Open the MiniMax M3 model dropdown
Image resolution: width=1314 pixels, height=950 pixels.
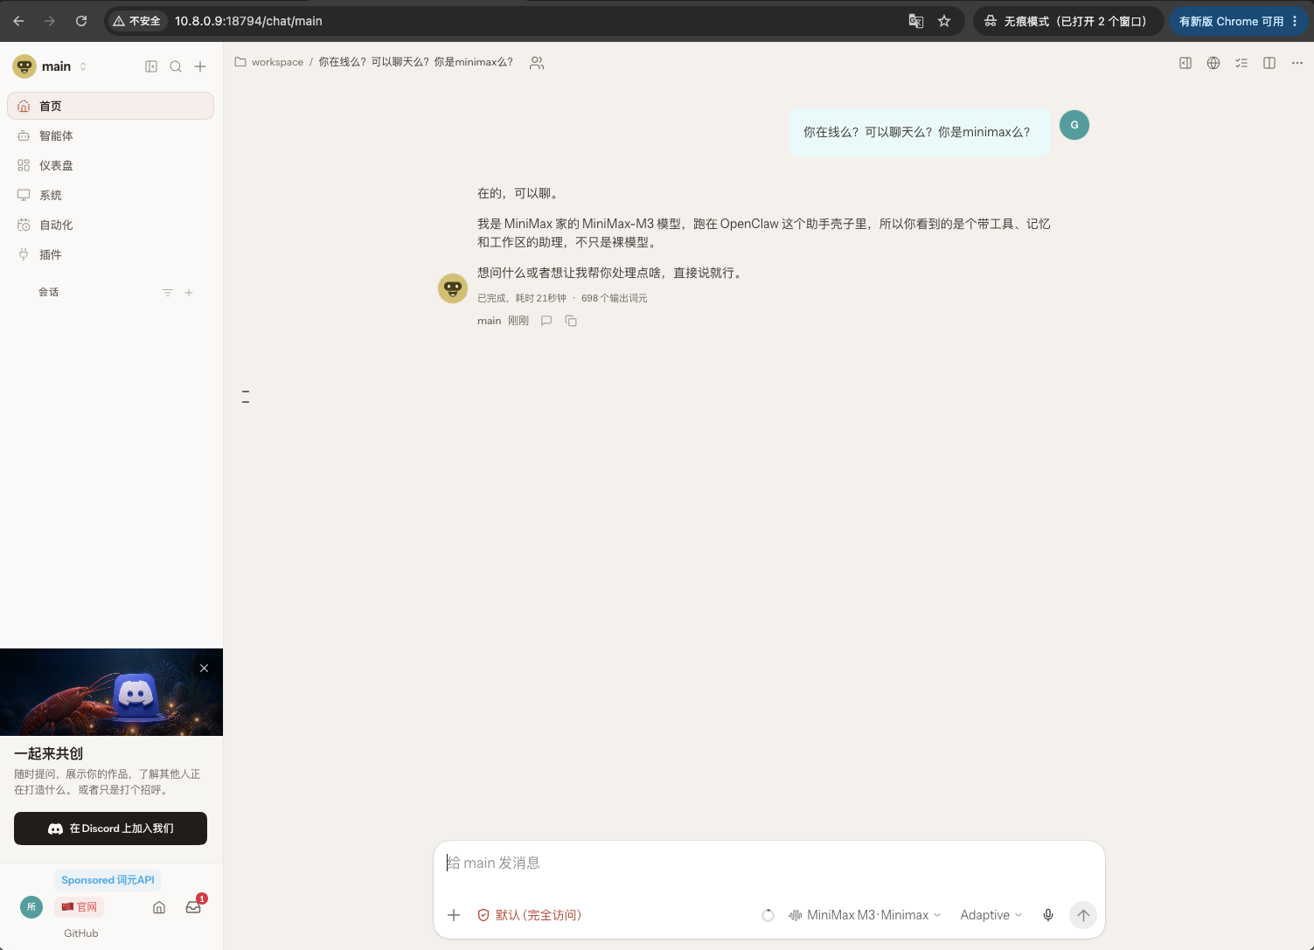point(865,915)
